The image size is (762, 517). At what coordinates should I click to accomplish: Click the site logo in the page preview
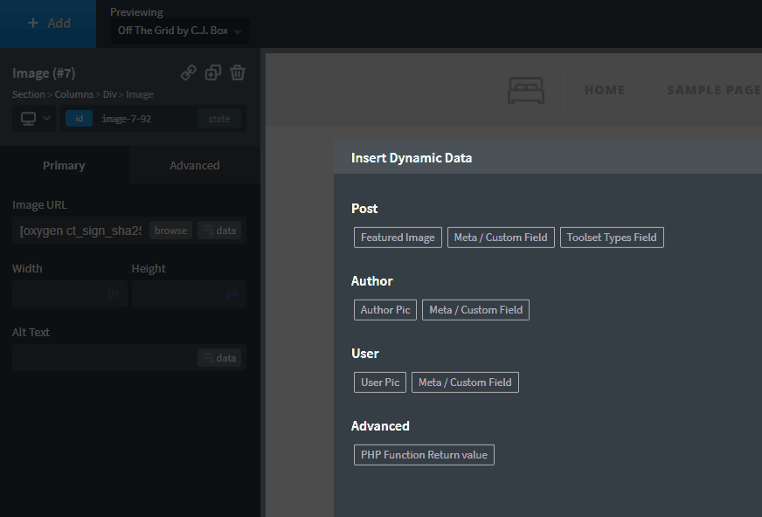(x=524, y=89)
